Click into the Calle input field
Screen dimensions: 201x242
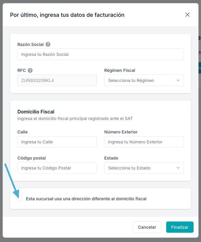pyautogui.click(x=57, y=142)
